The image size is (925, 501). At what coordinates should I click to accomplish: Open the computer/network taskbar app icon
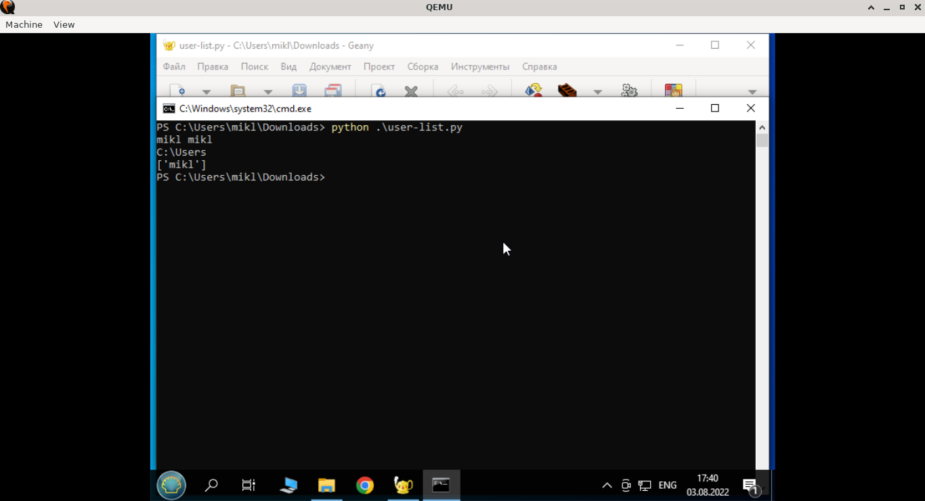pyautogui.click(x=288, y=485)
